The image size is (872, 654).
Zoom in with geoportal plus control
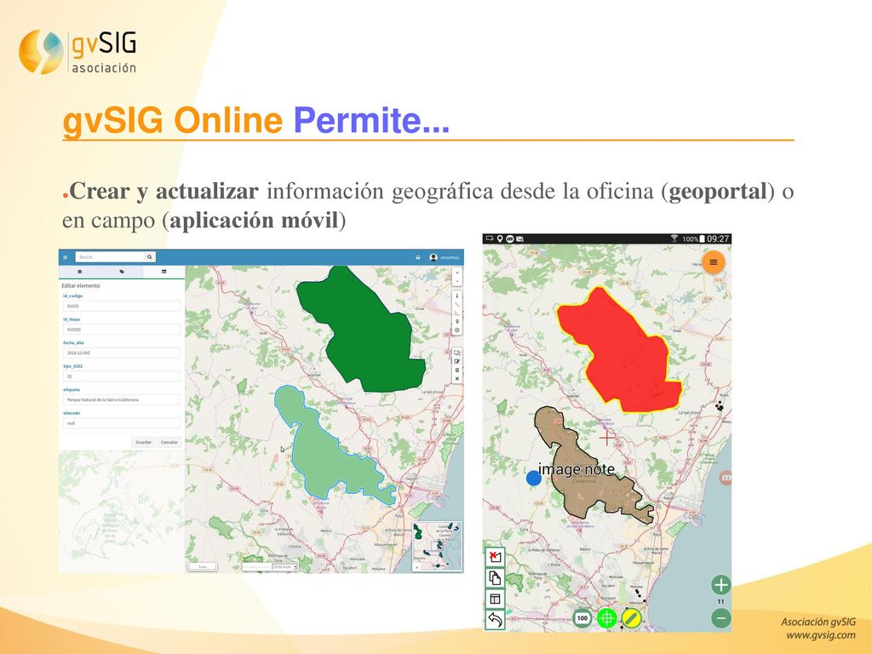tap(457, 273)
